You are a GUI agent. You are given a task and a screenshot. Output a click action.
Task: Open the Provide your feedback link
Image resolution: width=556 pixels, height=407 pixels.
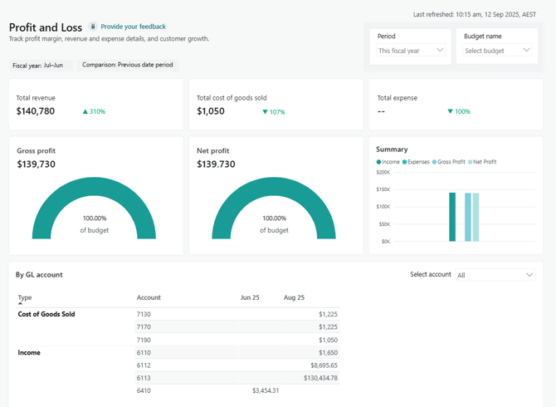(133, 27)
